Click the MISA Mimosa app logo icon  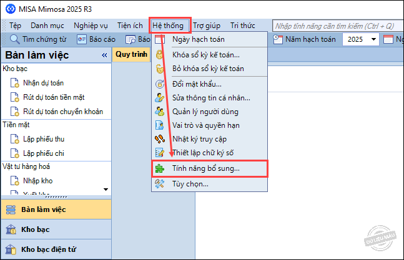[x=11, y=9]
